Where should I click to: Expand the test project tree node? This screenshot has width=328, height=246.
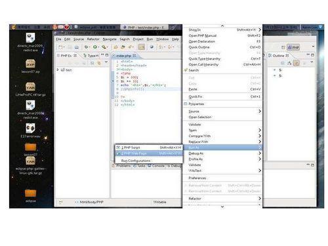point(58,70)
